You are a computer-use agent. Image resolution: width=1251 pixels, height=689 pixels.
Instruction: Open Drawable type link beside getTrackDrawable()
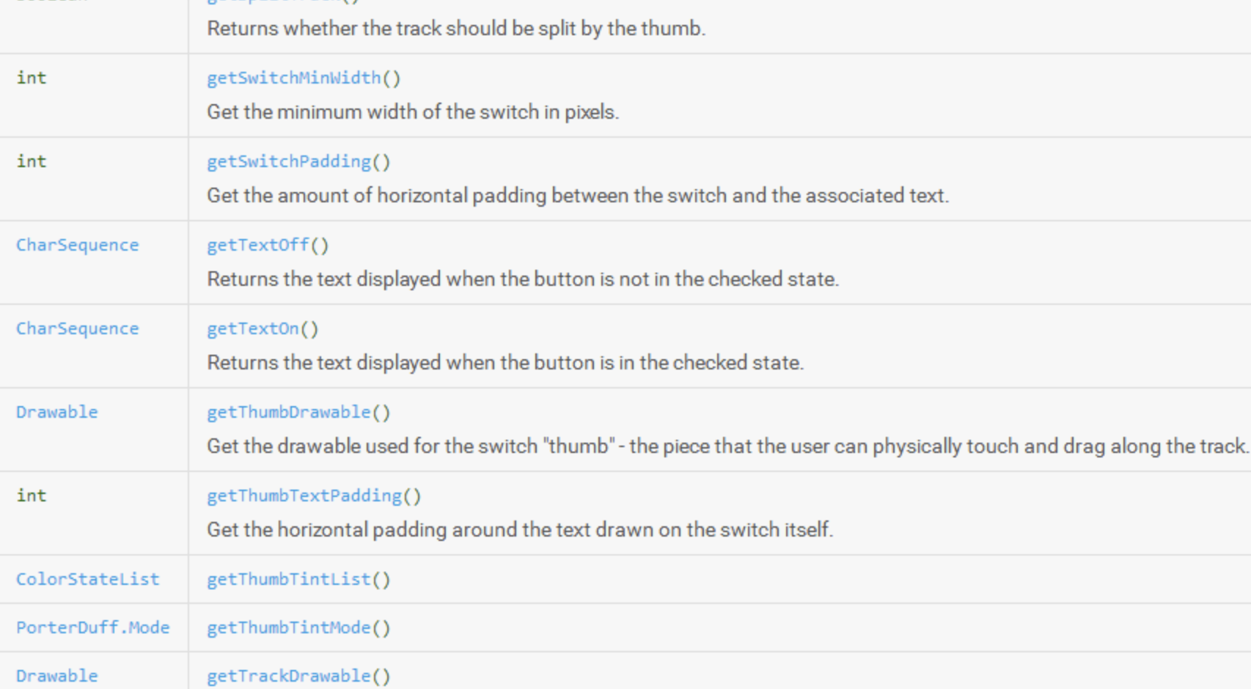[x=56, y=676]
